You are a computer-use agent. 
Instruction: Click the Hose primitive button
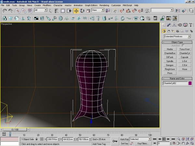point(185,69)
